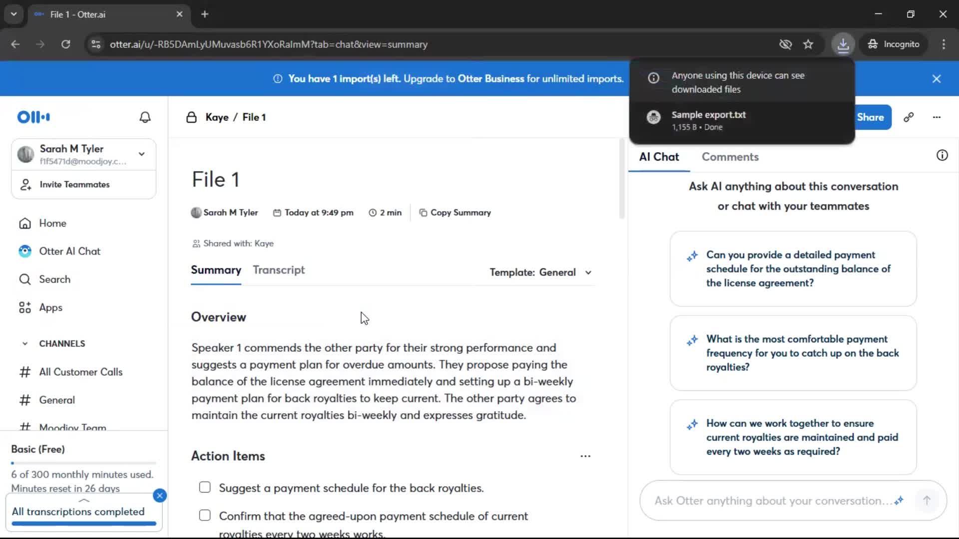959x539 pixels.
Task: Open the Chrome three-dot menu
Action: point(944,44)
